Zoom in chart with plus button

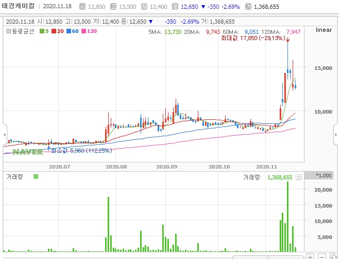tap(310, 256)
